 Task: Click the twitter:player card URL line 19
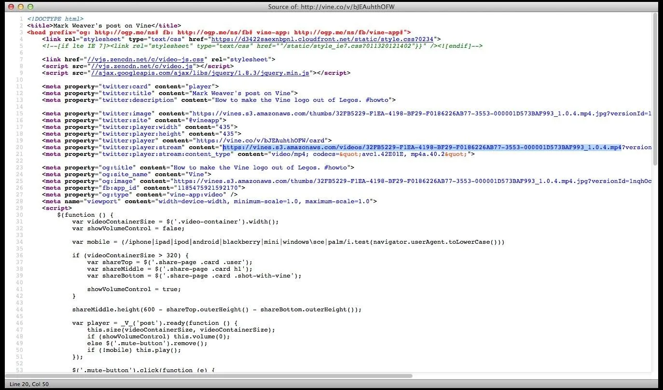pos(187,140)
